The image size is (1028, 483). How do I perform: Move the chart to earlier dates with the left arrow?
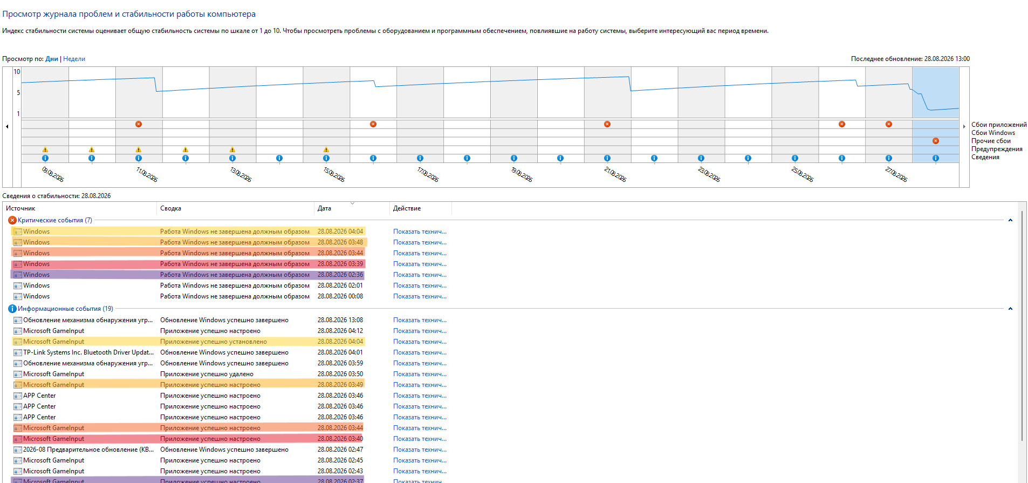coord(7,126)
